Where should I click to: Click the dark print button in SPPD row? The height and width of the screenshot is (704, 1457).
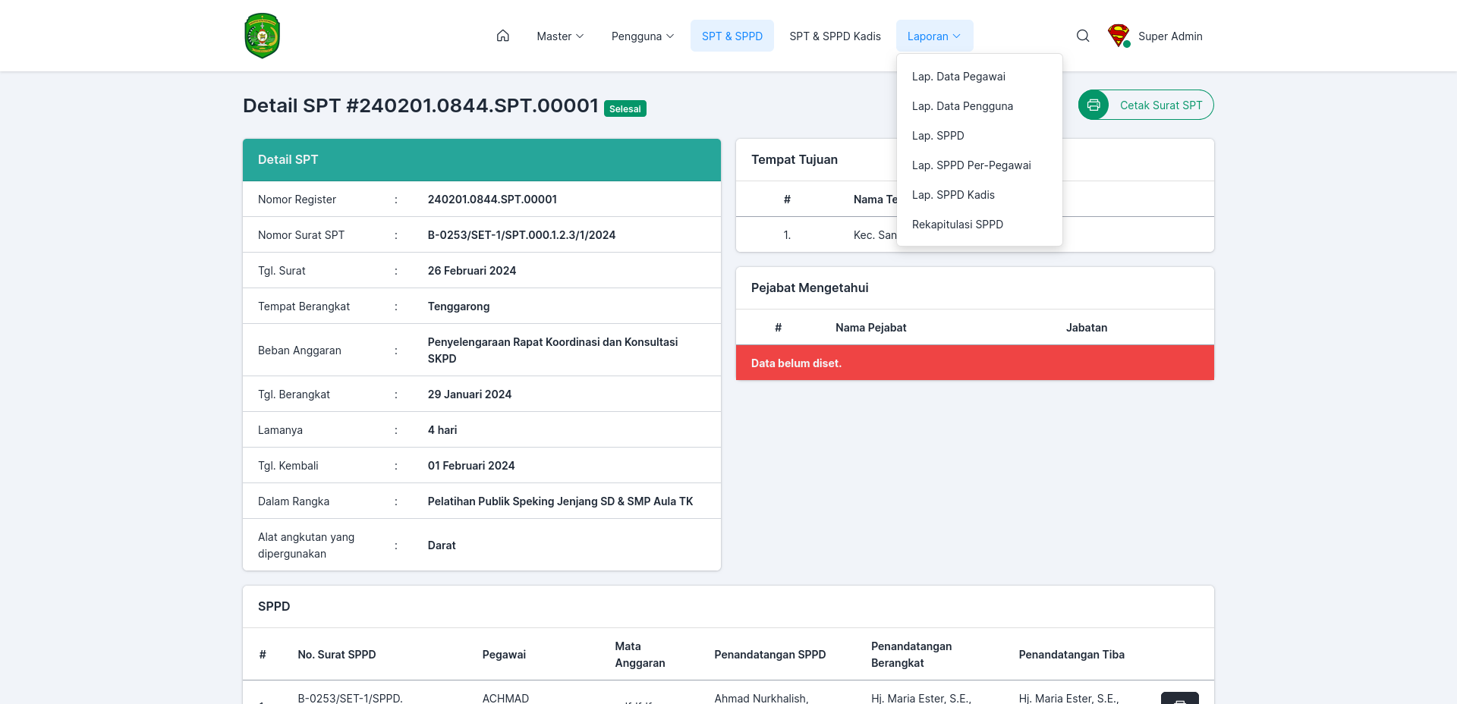click(x=1180, y=699)
